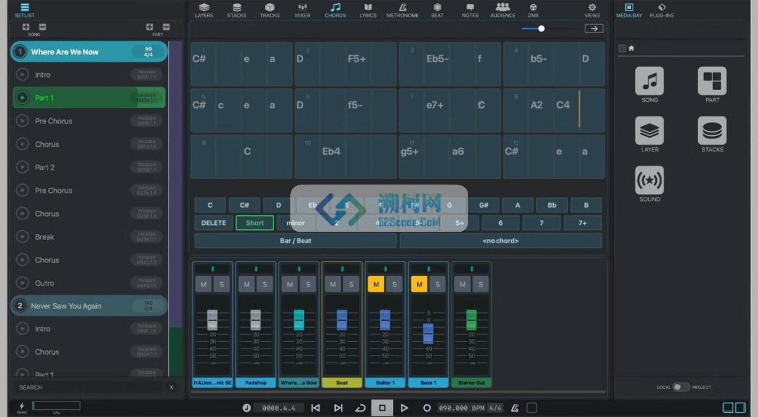The image size is (758, 417).
Task: Switch to the Stacks tab
Action: (237, 9)
